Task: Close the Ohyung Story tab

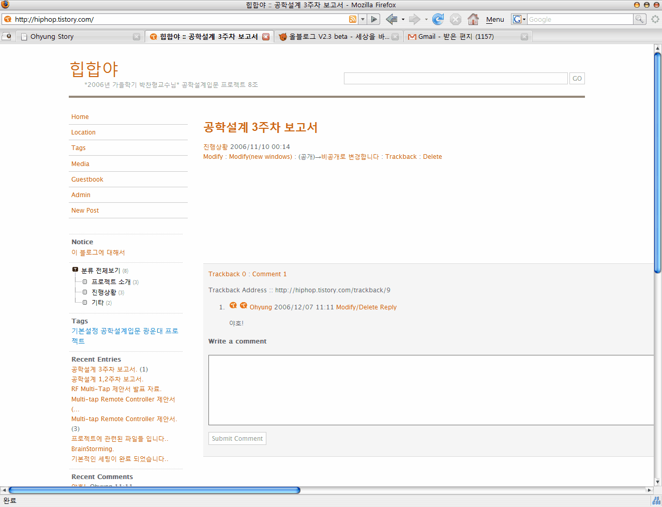Action: (137, 37)
